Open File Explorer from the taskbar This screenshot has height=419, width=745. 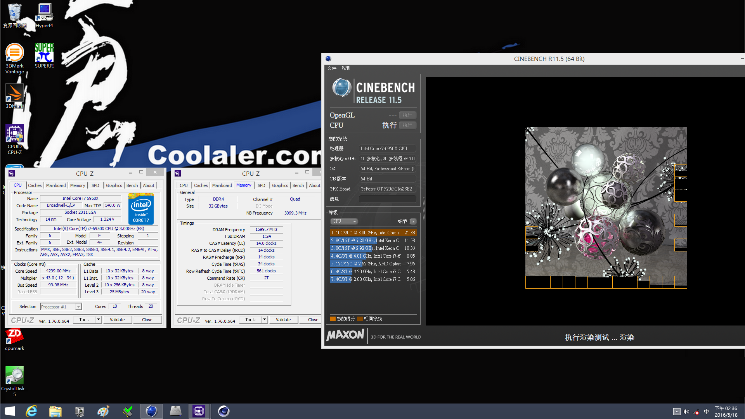55,411
